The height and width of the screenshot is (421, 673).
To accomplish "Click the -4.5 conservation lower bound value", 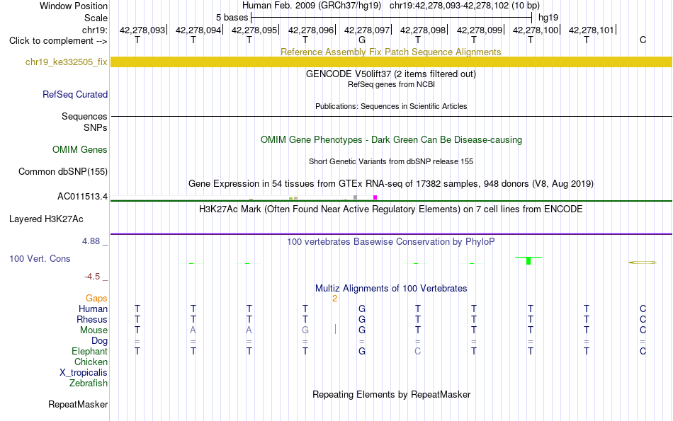I will tap(92, 277).
